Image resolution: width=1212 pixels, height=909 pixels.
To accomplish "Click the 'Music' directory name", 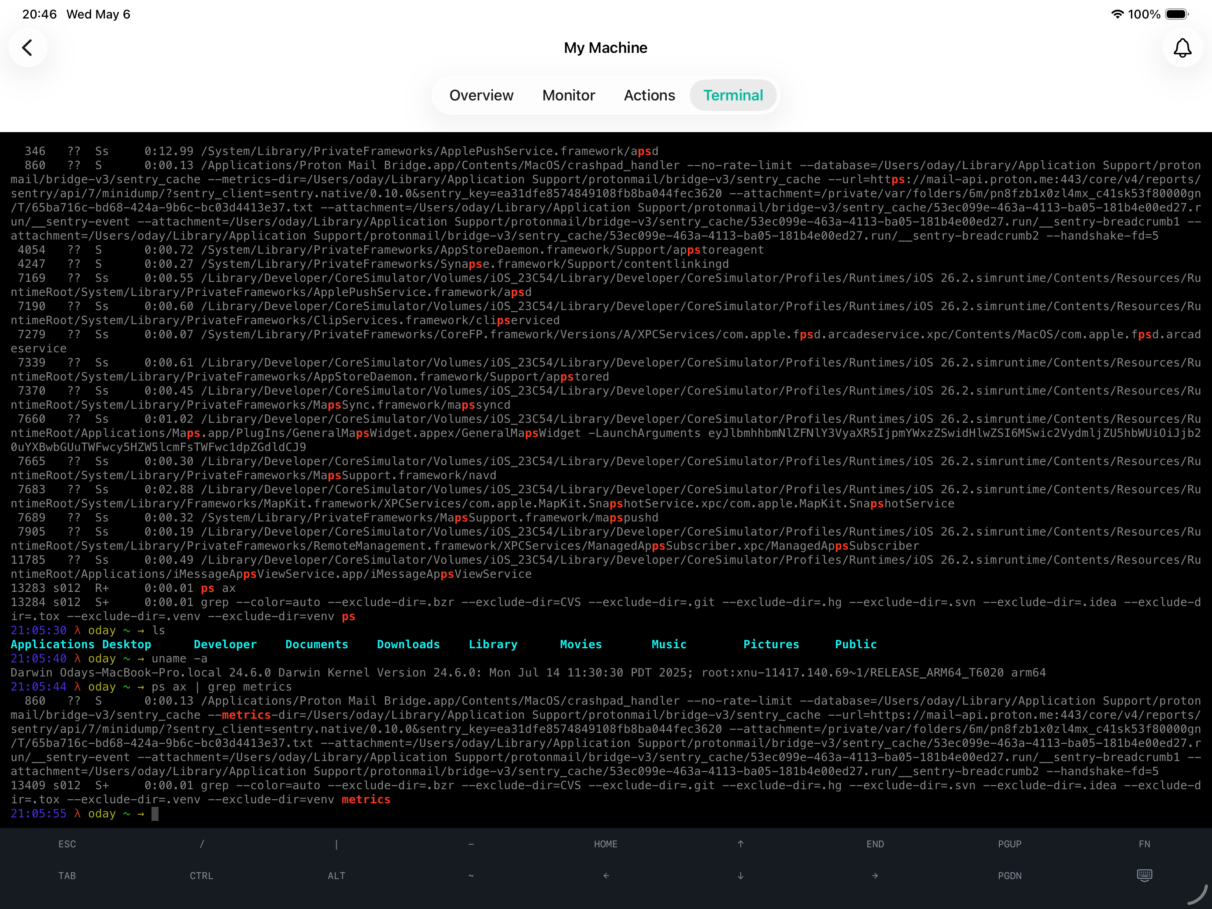I will point(669,644).
